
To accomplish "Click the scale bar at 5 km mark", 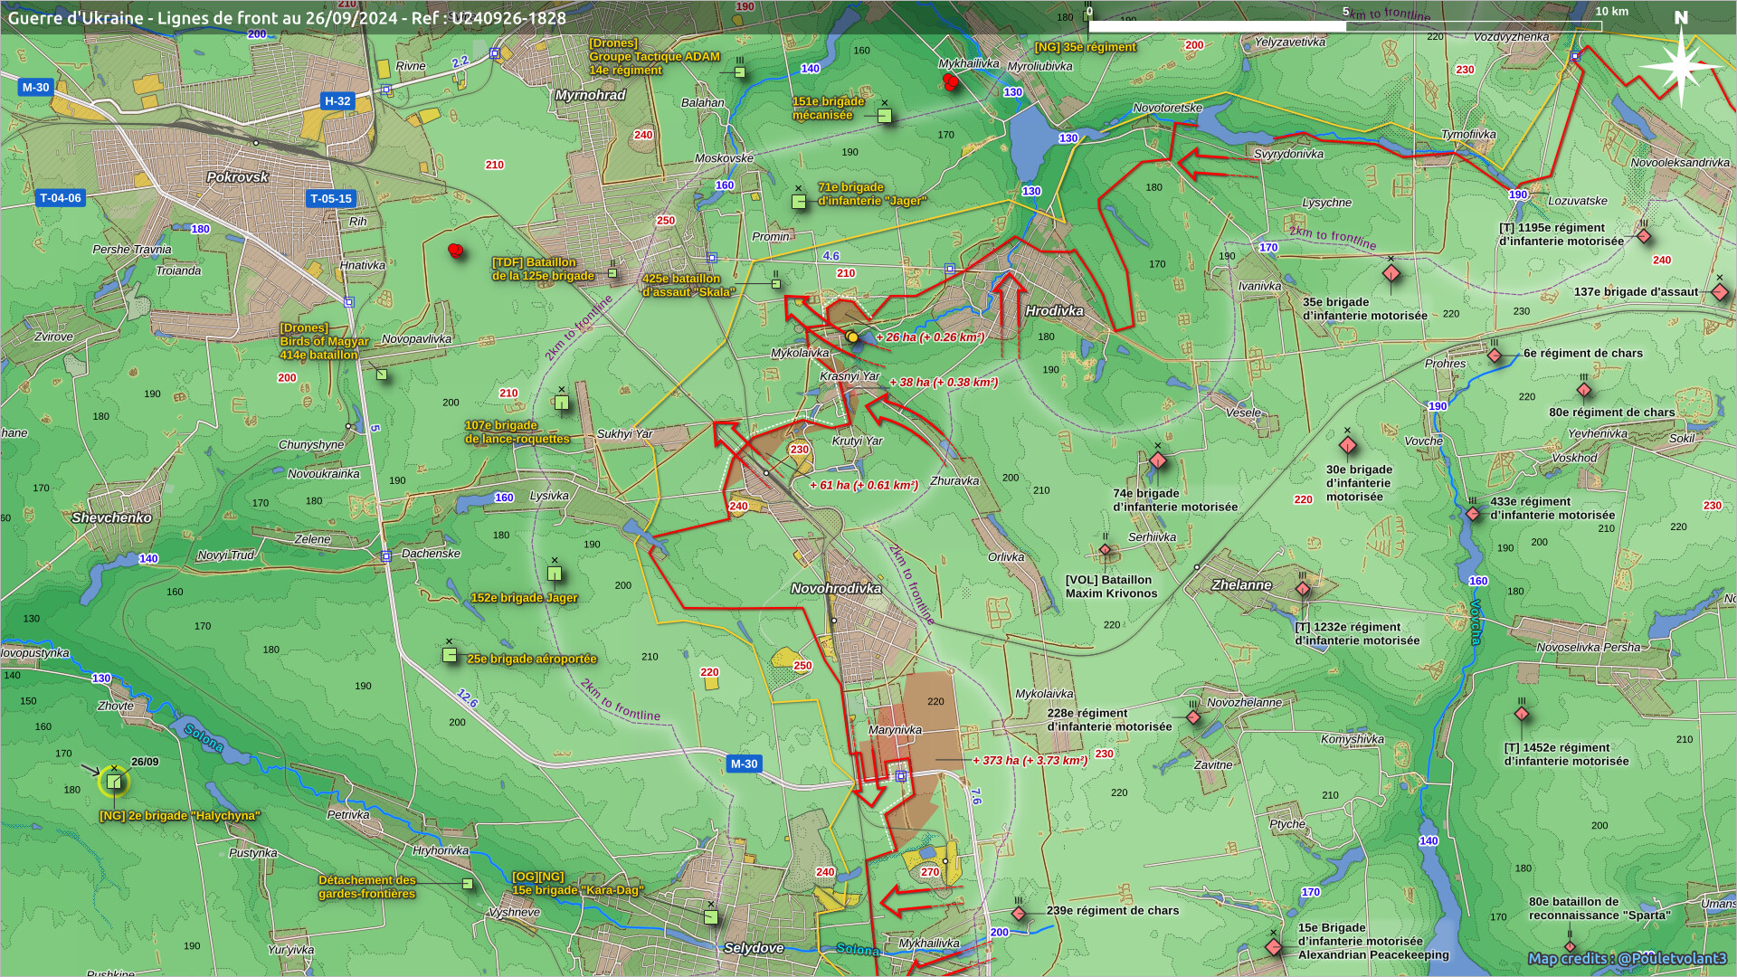I will (x=1345, y=25).
